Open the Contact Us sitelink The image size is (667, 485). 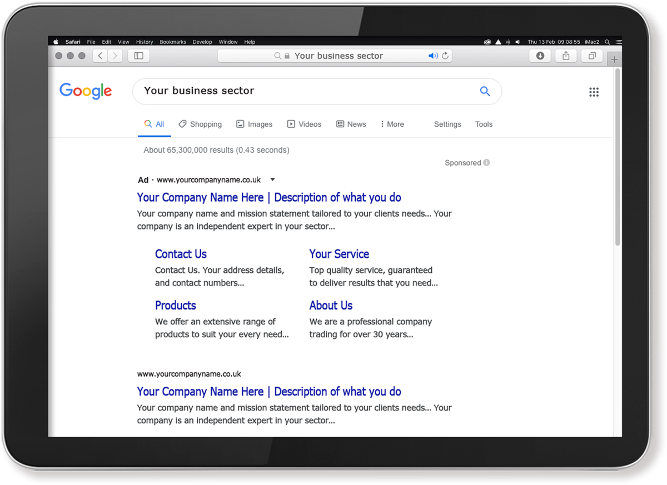point(181,254)
